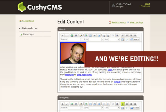Apply bulleted list in the About editor

108,35
